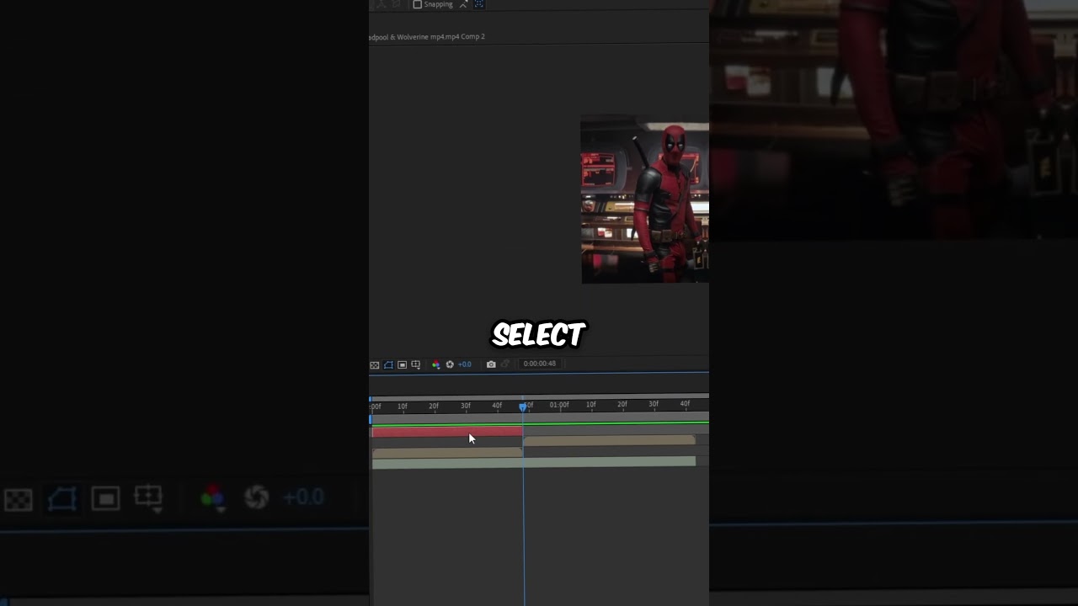Open the grid and guide options dropdown
The height and width of the screenshot is (606, 1078).
(x=416, y=364)
